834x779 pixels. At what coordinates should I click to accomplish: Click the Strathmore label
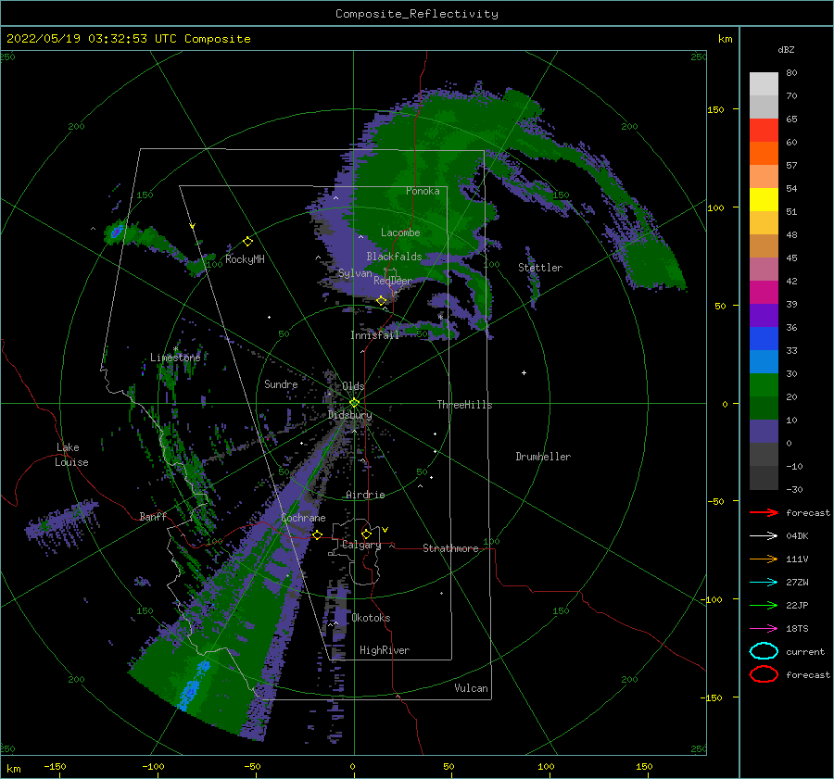(450, 548)
